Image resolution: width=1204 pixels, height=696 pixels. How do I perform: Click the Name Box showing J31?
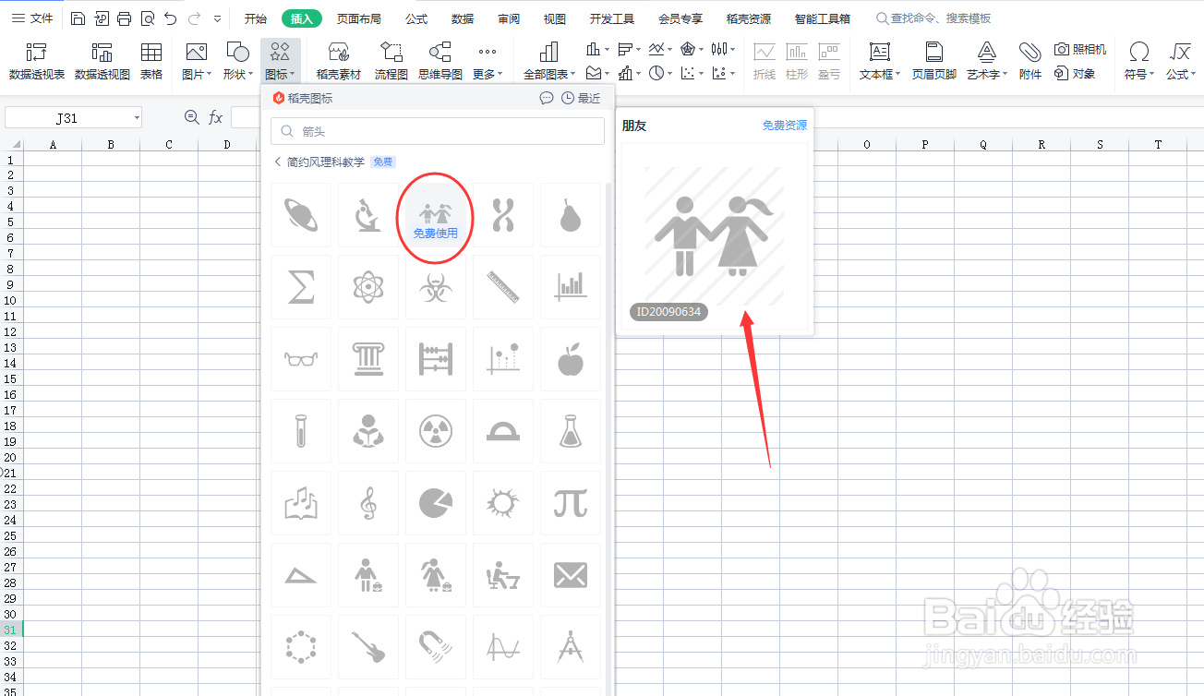pos(73,117)
